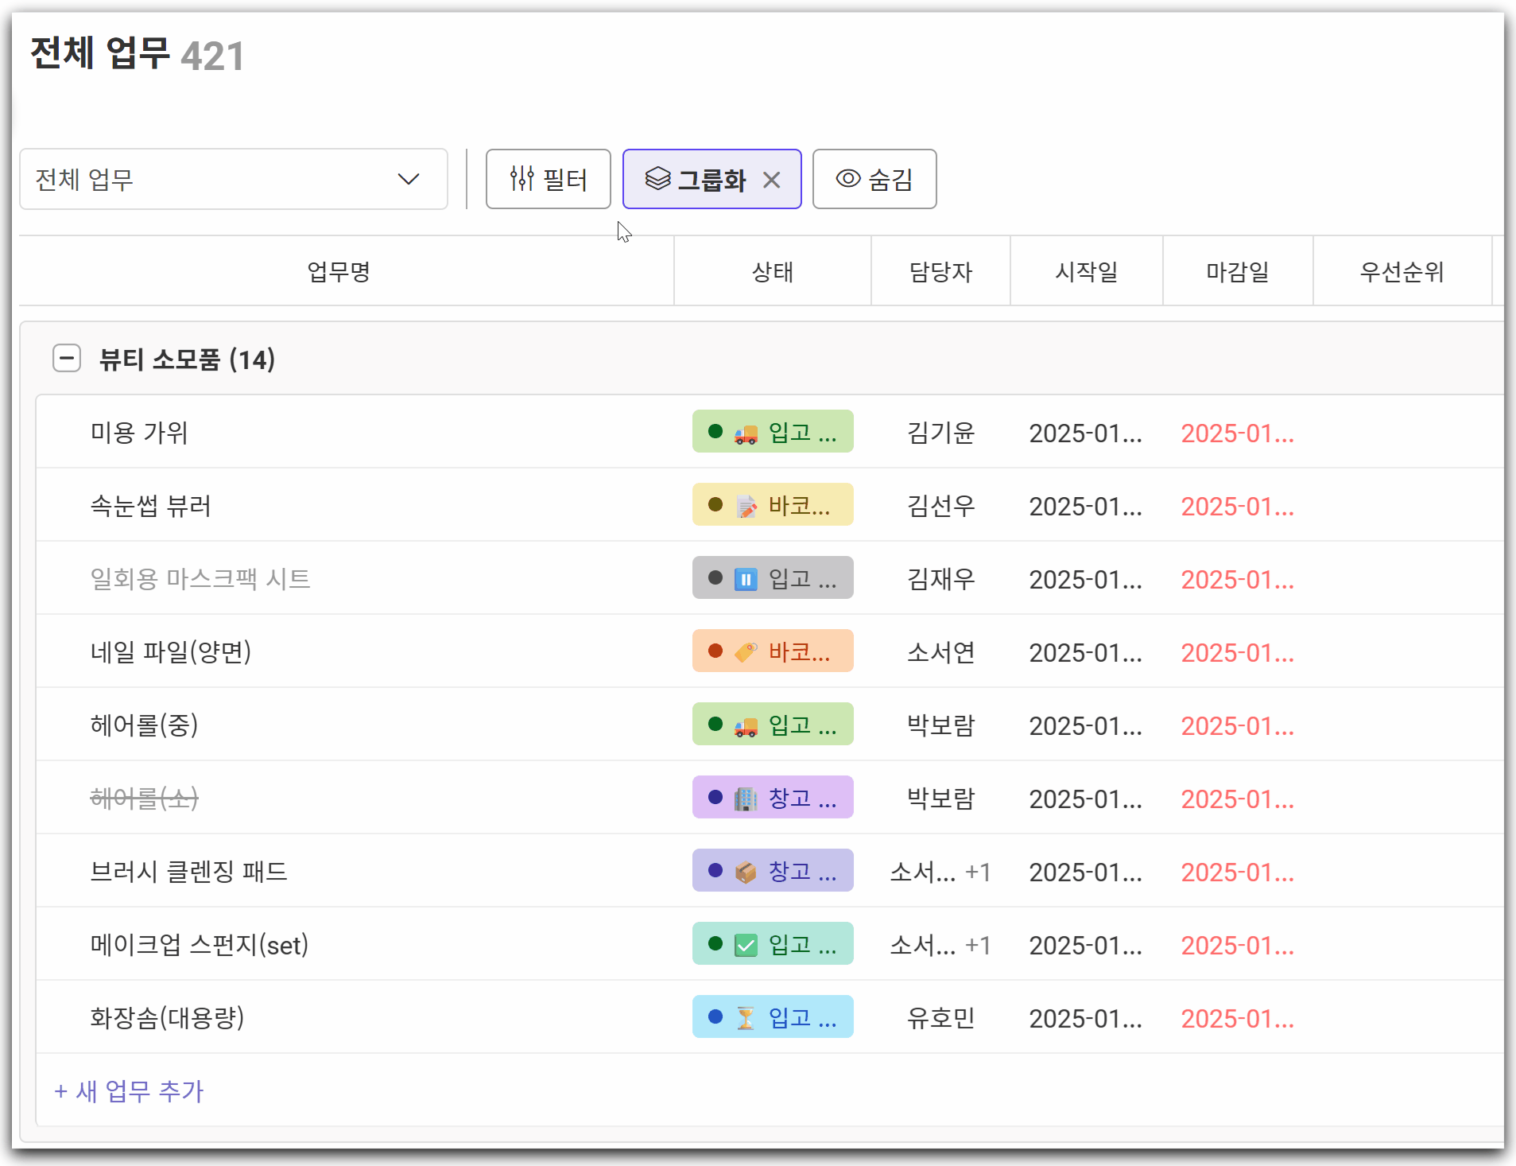This screenshot has height=1166, width=1516.
Task: Click + 새 업무 추가 link
Action: click(129, 1091)
